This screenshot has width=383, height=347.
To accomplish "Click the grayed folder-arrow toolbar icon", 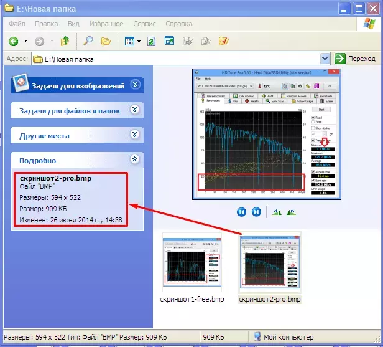I will [x=188, y=41].
